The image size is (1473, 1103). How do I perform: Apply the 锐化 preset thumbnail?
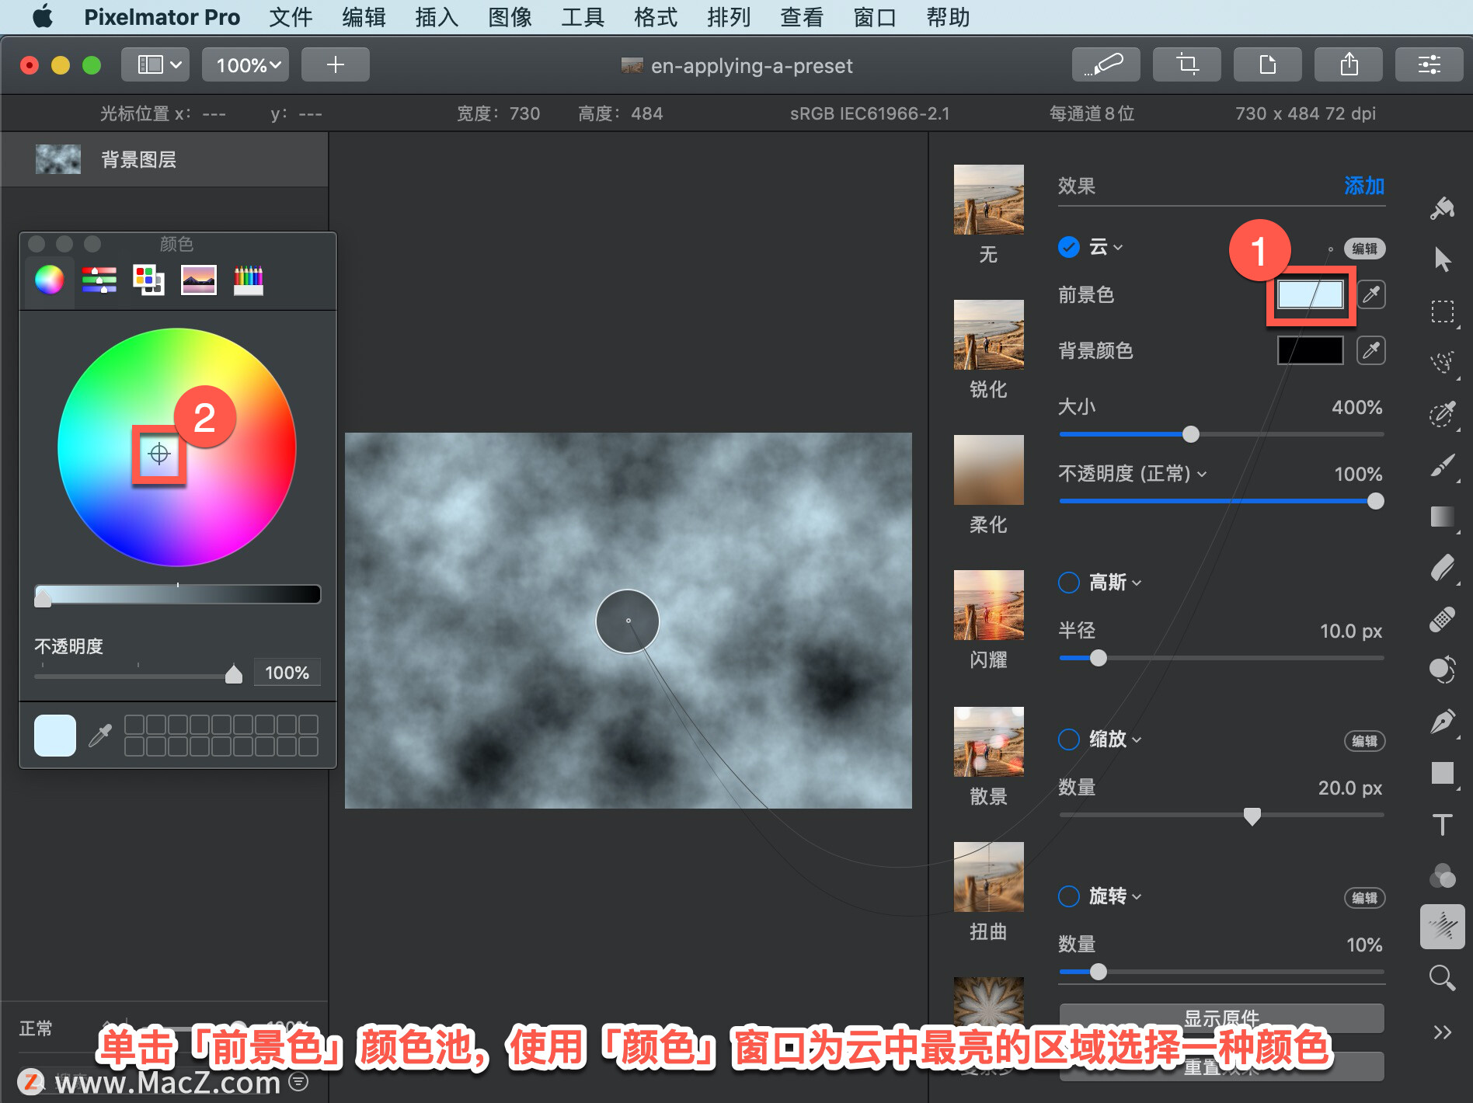[x=988, y=334]
